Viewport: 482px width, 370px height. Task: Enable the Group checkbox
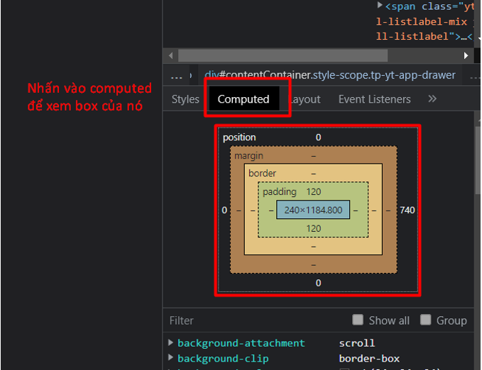pos(425,320)
